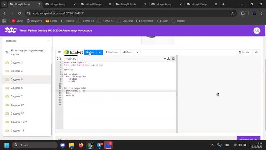The image size is (266, 150).
Task: Go to next file with right chevron
Action: [60, 59]
